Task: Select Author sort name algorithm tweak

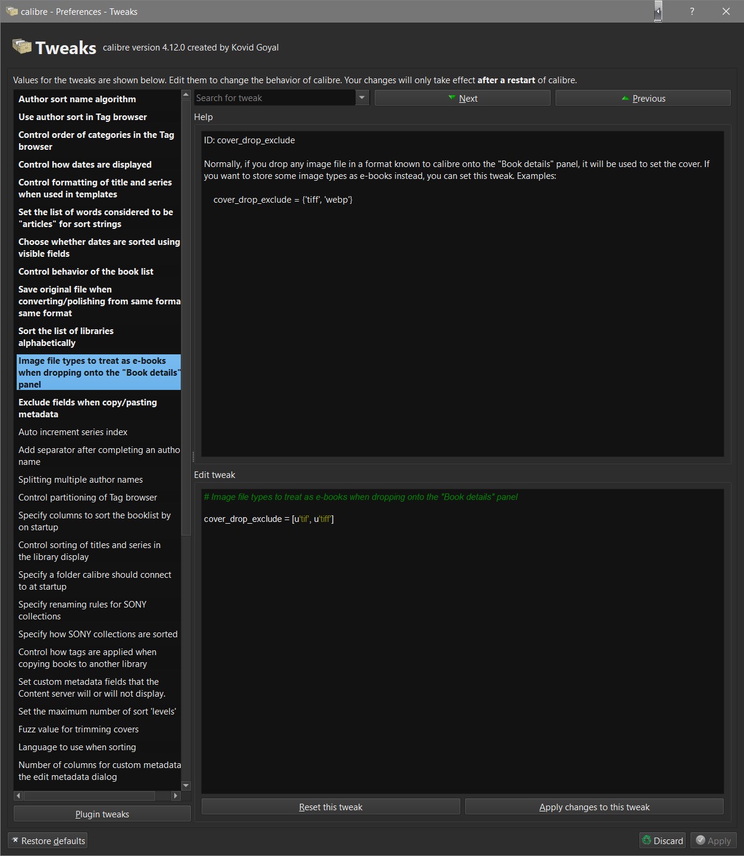Action: click(x=99, y=99)
